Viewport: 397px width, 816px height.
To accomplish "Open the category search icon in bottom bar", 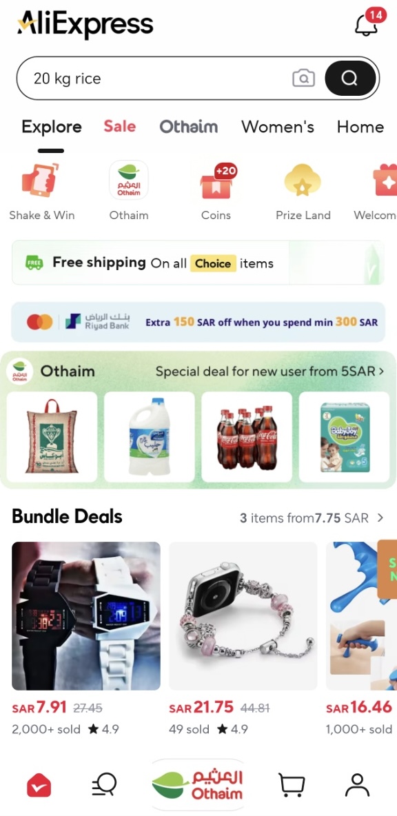I will (104, 784).
